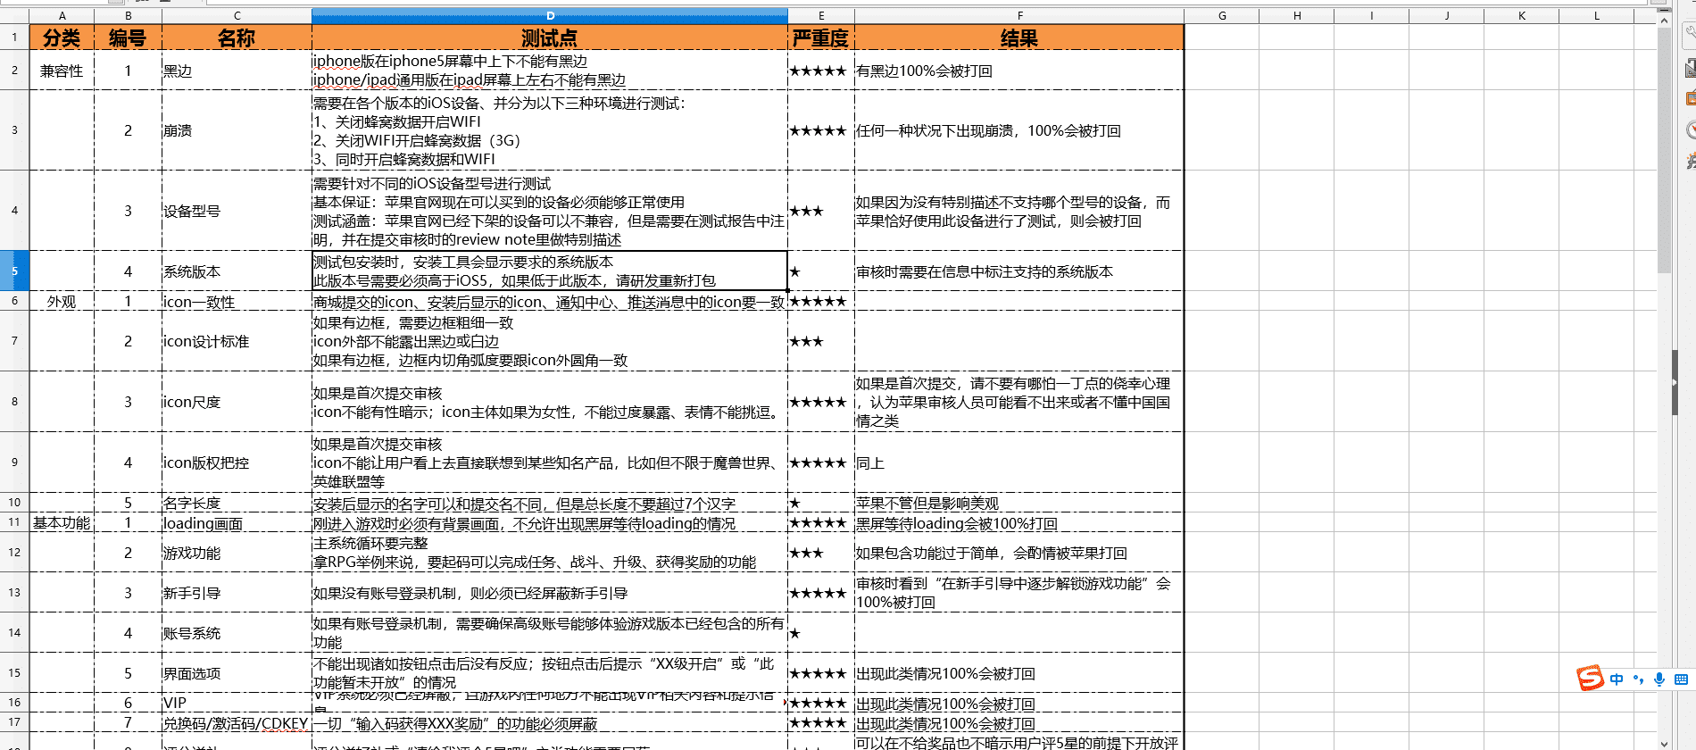Open the sidebar Gallery deck icon
1696x750 pixels.
pos(1690,97)
